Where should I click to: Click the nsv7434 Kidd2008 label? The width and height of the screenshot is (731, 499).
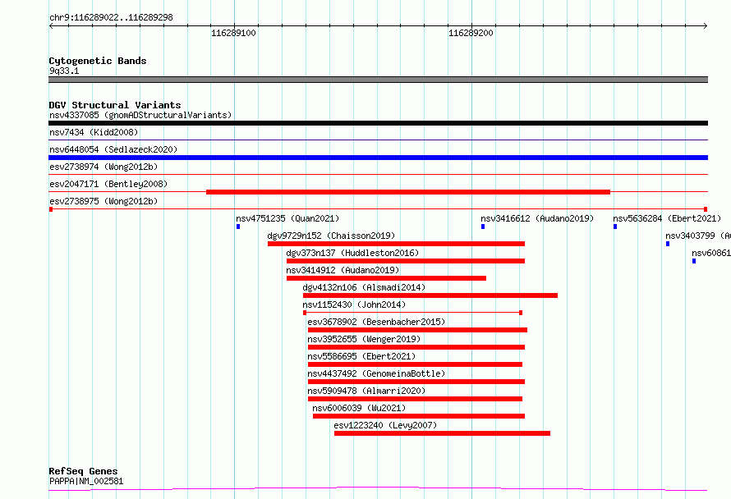tap(94, 132)
